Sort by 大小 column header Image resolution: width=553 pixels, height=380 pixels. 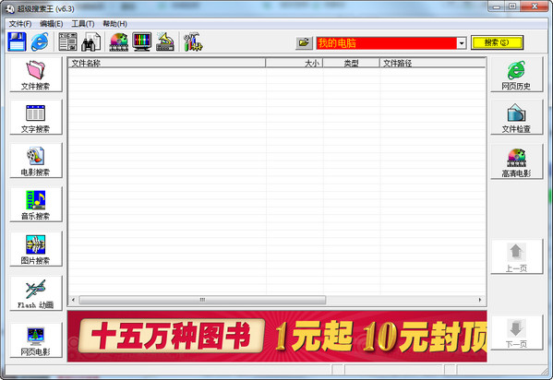pyautogui.click(x=295, y=63)
